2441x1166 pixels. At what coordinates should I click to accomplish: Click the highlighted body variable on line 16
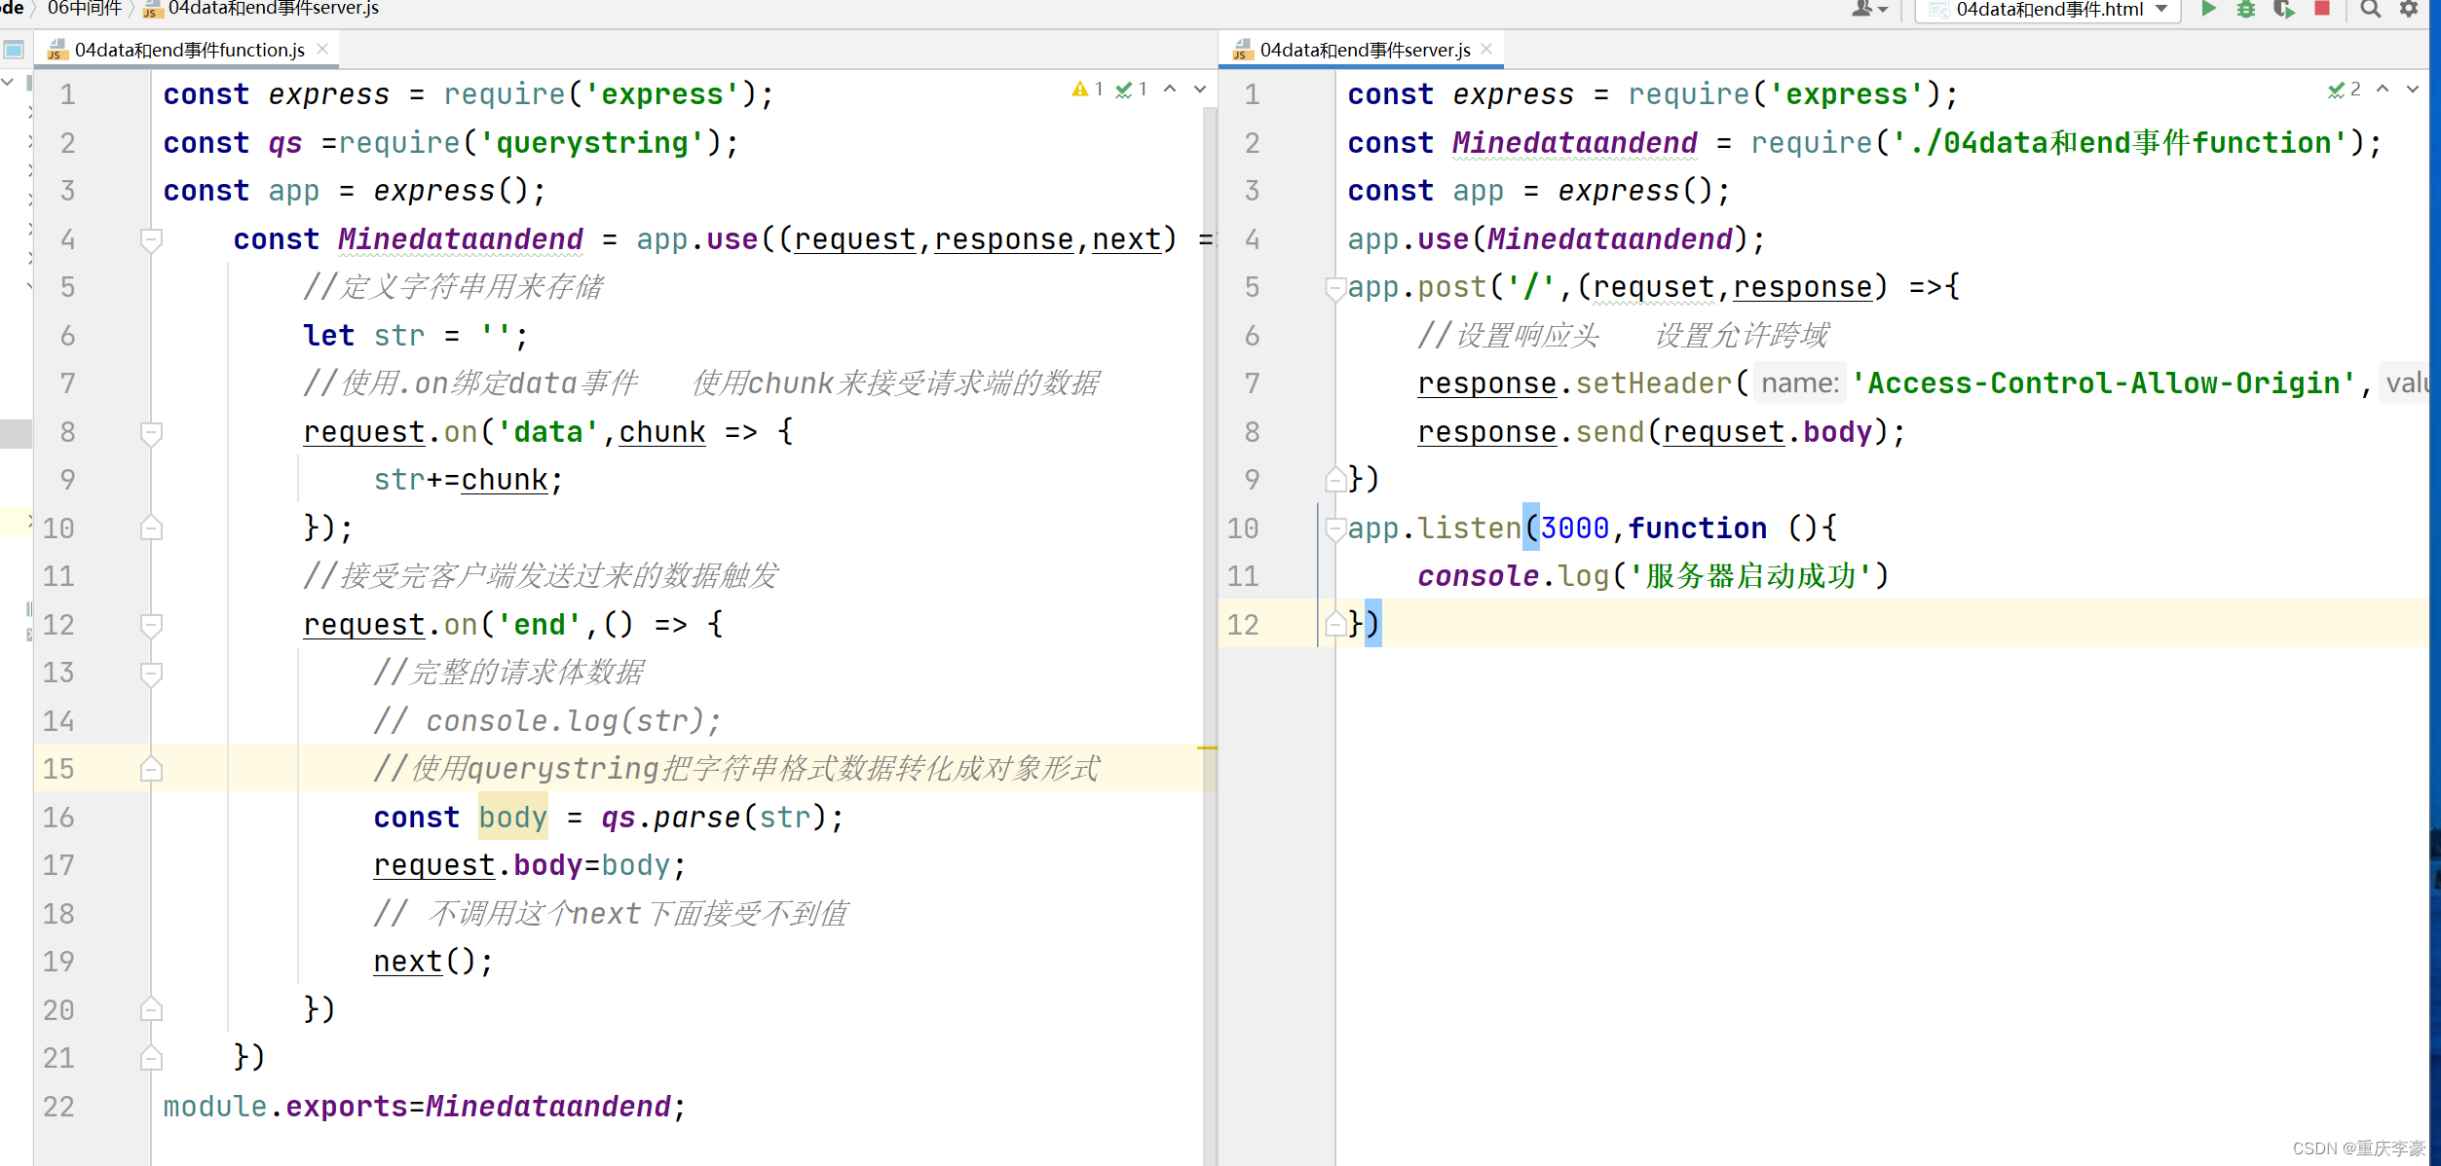(x=512, y=818)
